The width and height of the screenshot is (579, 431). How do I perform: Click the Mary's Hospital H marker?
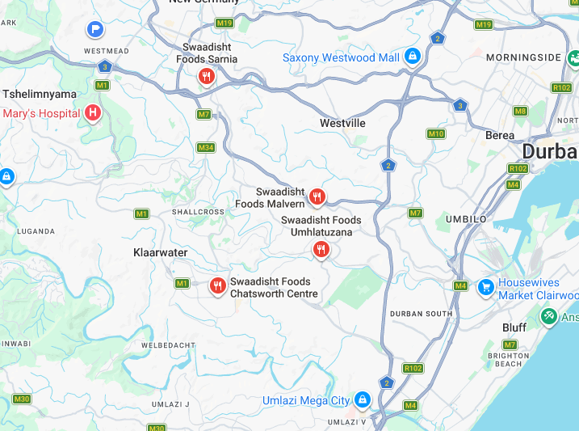click(x=93, y=112)
